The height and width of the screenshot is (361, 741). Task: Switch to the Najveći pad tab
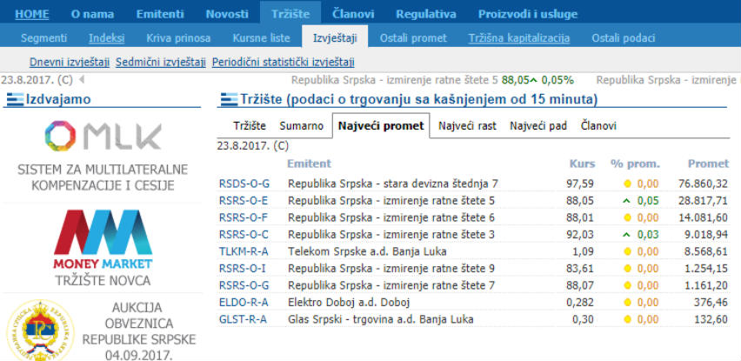point(538,126)
